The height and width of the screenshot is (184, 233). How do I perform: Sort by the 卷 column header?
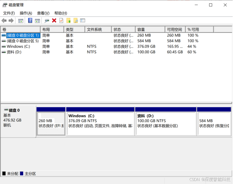[21, 29]
